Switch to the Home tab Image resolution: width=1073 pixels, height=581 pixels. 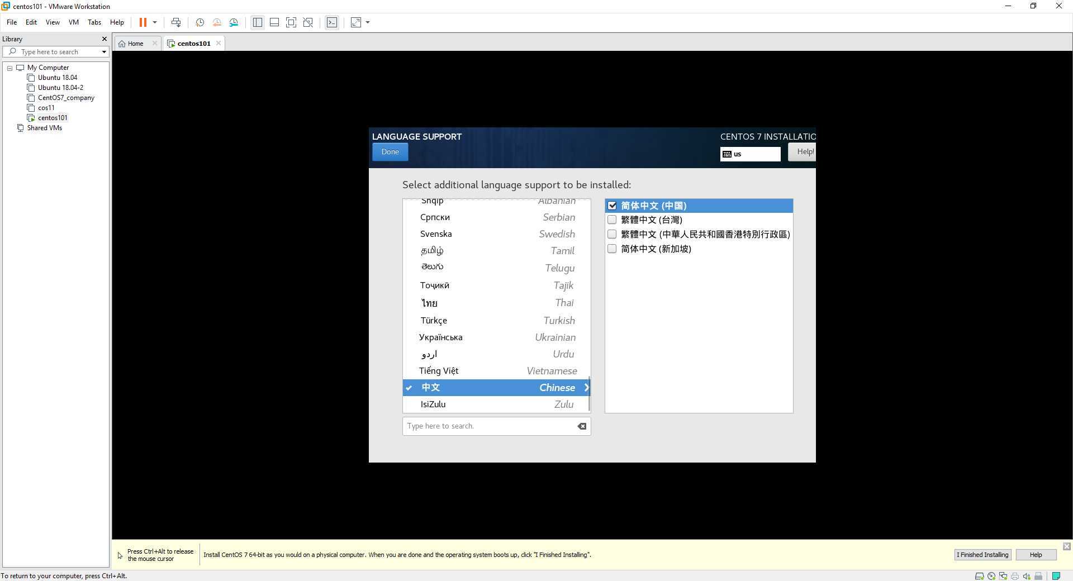[135, 44]
